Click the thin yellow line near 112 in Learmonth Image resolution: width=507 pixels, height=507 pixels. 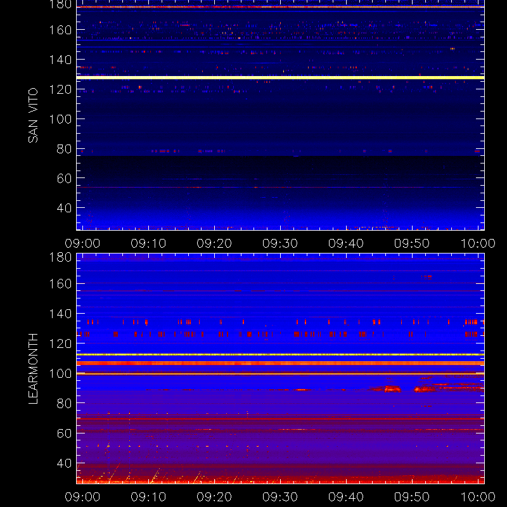click(x=280, y=355)
